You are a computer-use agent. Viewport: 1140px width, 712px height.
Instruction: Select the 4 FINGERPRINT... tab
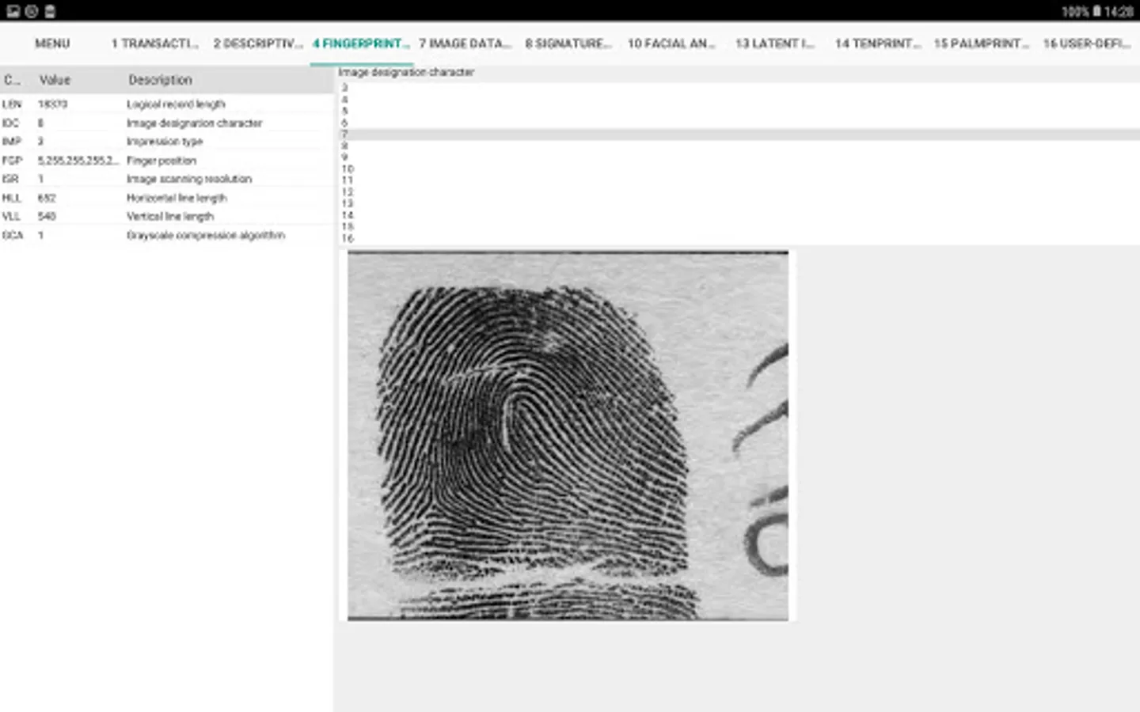361,44
